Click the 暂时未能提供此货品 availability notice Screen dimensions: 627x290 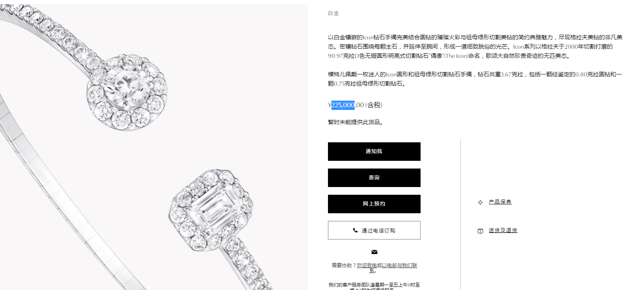[x=356, y=122]
